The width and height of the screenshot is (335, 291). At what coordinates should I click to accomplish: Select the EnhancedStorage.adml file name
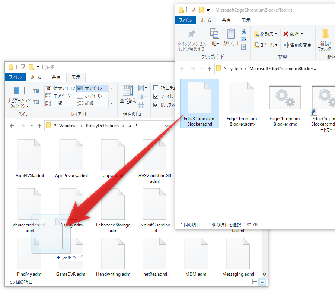(x=113, y=228)
